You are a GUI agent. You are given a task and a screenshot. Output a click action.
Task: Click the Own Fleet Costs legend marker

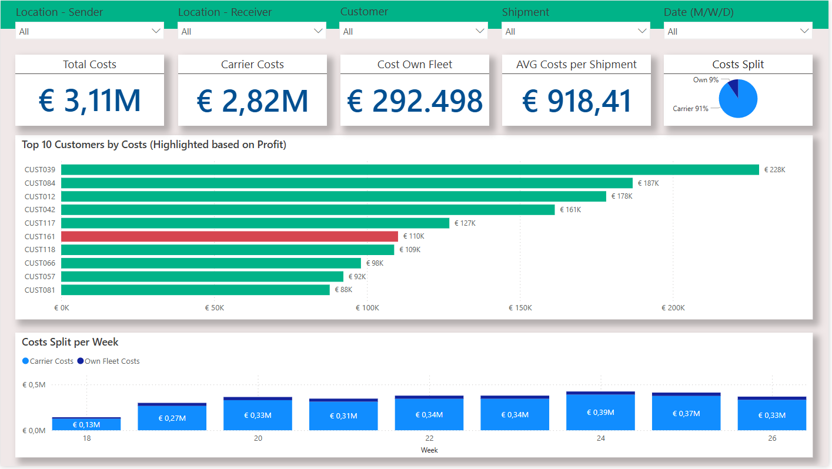tap(81, 361)
